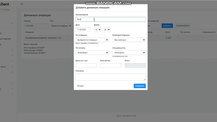Expand the Тип операции dropdown
Image resolution: width=217 pixels, height=122 pixels.
tap(92, 40)
